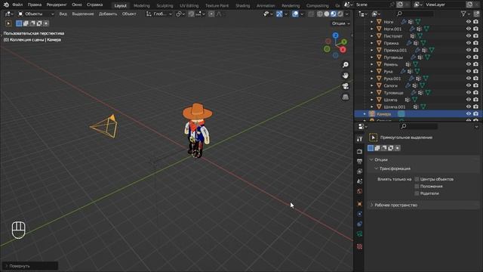Toggle snapping magnet icon
Screen dimensions: 483x272
191,14
